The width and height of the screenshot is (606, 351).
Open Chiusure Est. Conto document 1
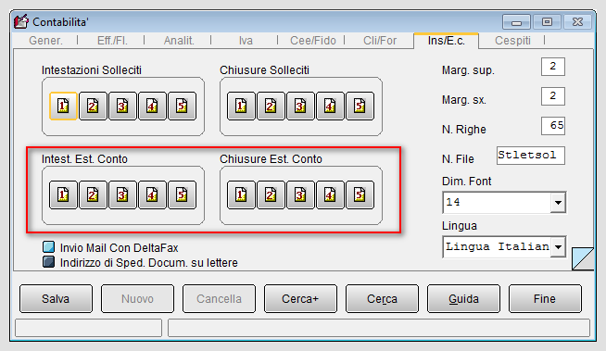point(241,195)
